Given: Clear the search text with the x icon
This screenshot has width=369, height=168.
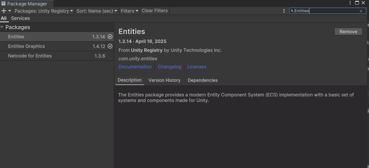Looking at the screenshot, I should (361, 11).
